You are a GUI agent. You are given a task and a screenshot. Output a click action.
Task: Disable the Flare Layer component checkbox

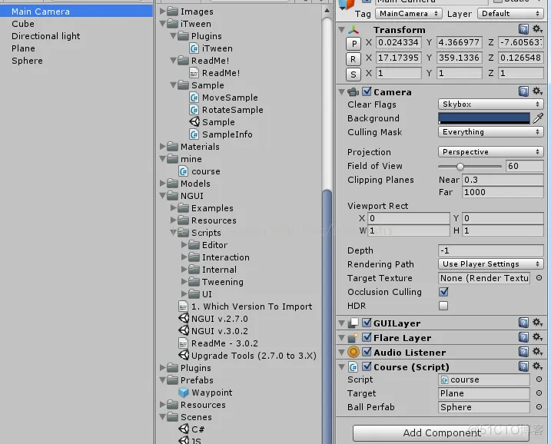367,337
